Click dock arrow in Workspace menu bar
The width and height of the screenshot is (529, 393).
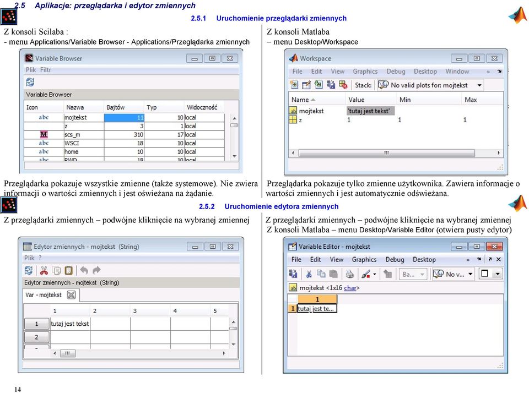point(499,71)
